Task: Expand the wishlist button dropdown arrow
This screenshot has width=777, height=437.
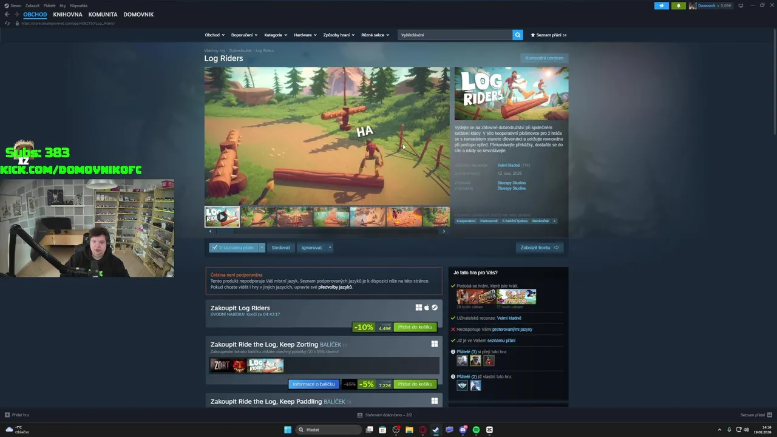Action: pyautogui.click(x=262, y=248)
